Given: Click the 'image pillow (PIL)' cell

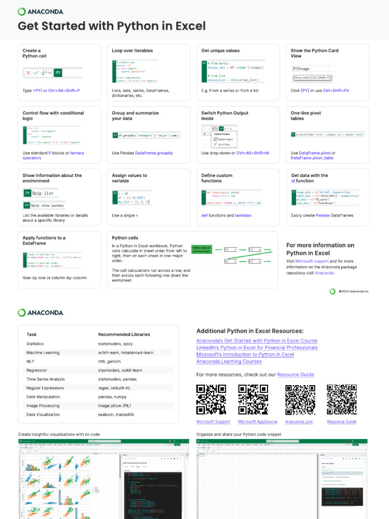Looking at the screenshot, I should pos(114,406).
